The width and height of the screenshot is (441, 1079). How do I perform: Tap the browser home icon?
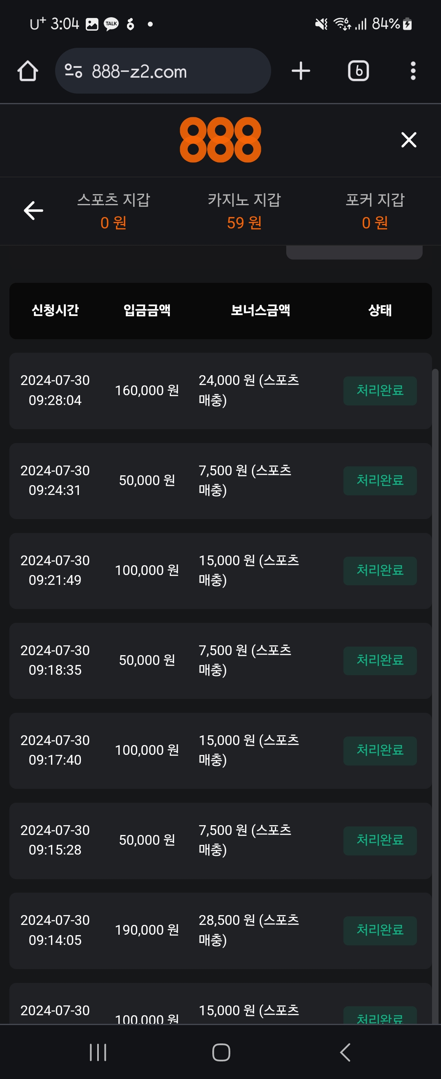click(x=28, y=71)
